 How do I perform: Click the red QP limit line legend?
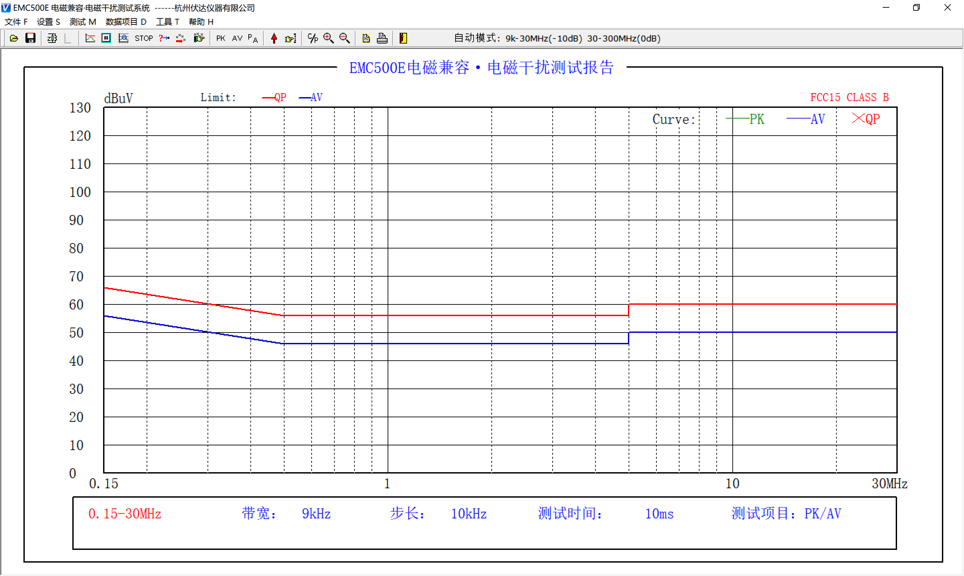[274, 97]
